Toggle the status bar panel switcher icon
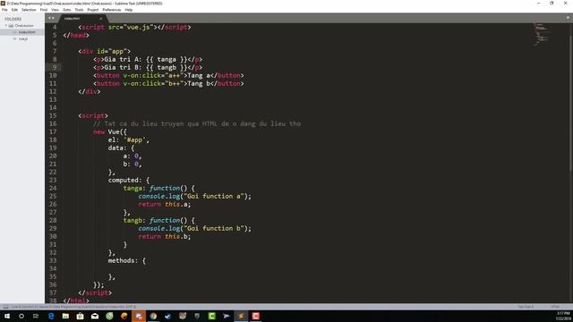573x322 pixels. pos(5,307)
